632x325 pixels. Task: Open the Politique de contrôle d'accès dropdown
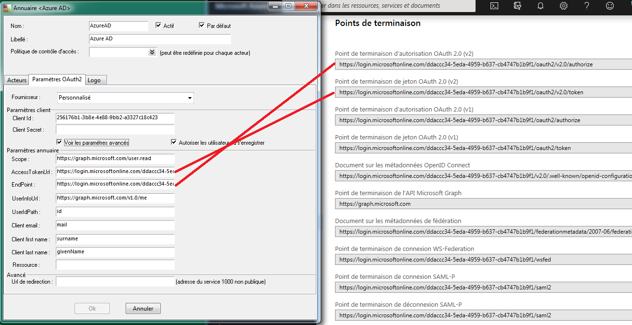pos(152,52)
